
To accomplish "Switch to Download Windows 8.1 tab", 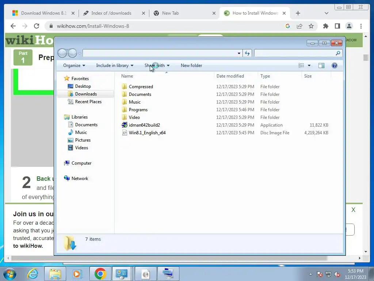I will [43, 13].
